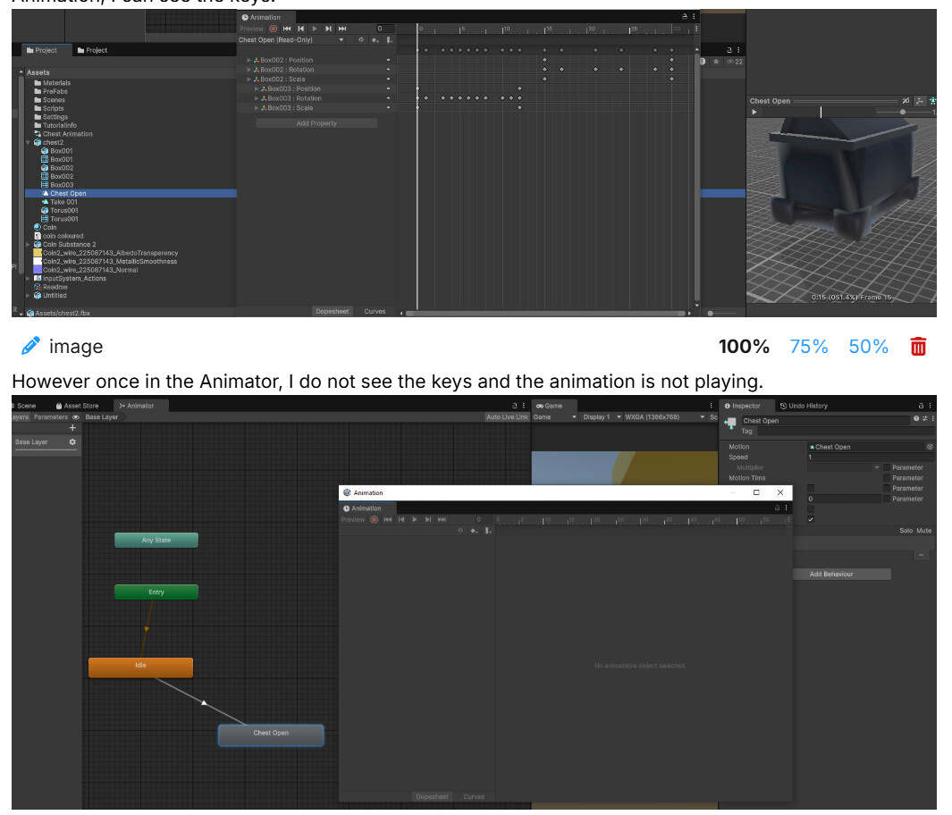This screenshot has width=952, height=815.
Task: Enable the record button in the Animation window
Action: pos(274,29)
